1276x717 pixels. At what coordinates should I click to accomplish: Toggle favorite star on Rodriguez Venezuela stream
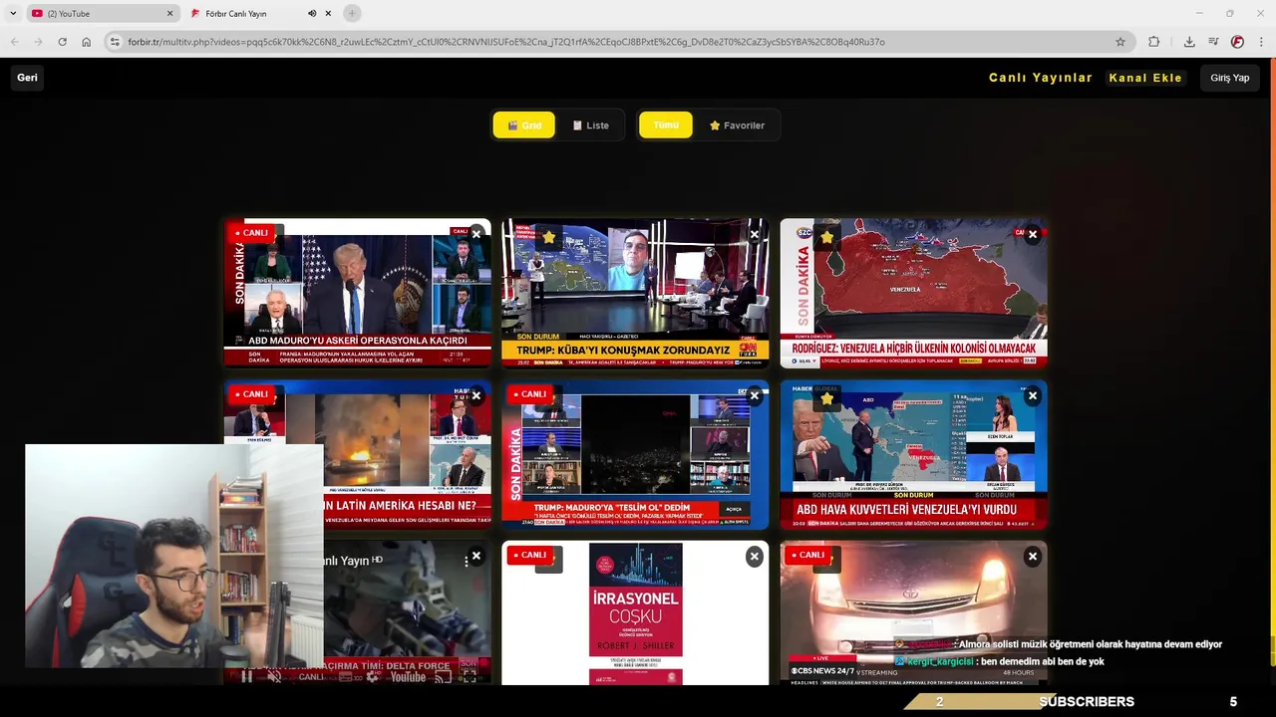pos(826,237)
